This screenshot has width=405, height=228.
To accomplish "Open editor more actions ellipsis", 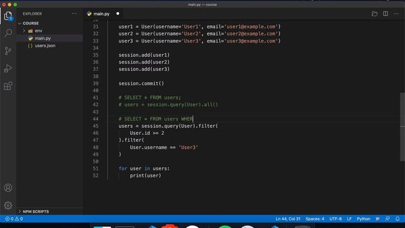I will coord(396,14).
